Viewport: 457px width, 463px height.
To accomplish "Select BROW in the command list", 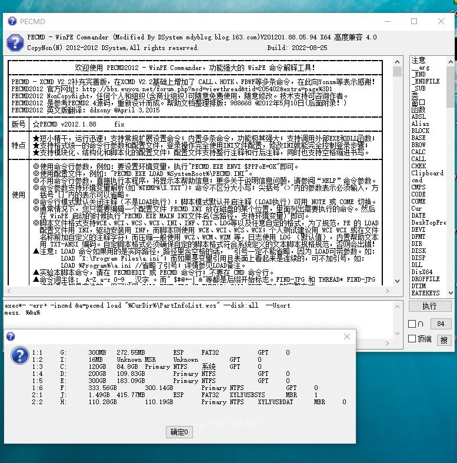I will coord(419,145).
